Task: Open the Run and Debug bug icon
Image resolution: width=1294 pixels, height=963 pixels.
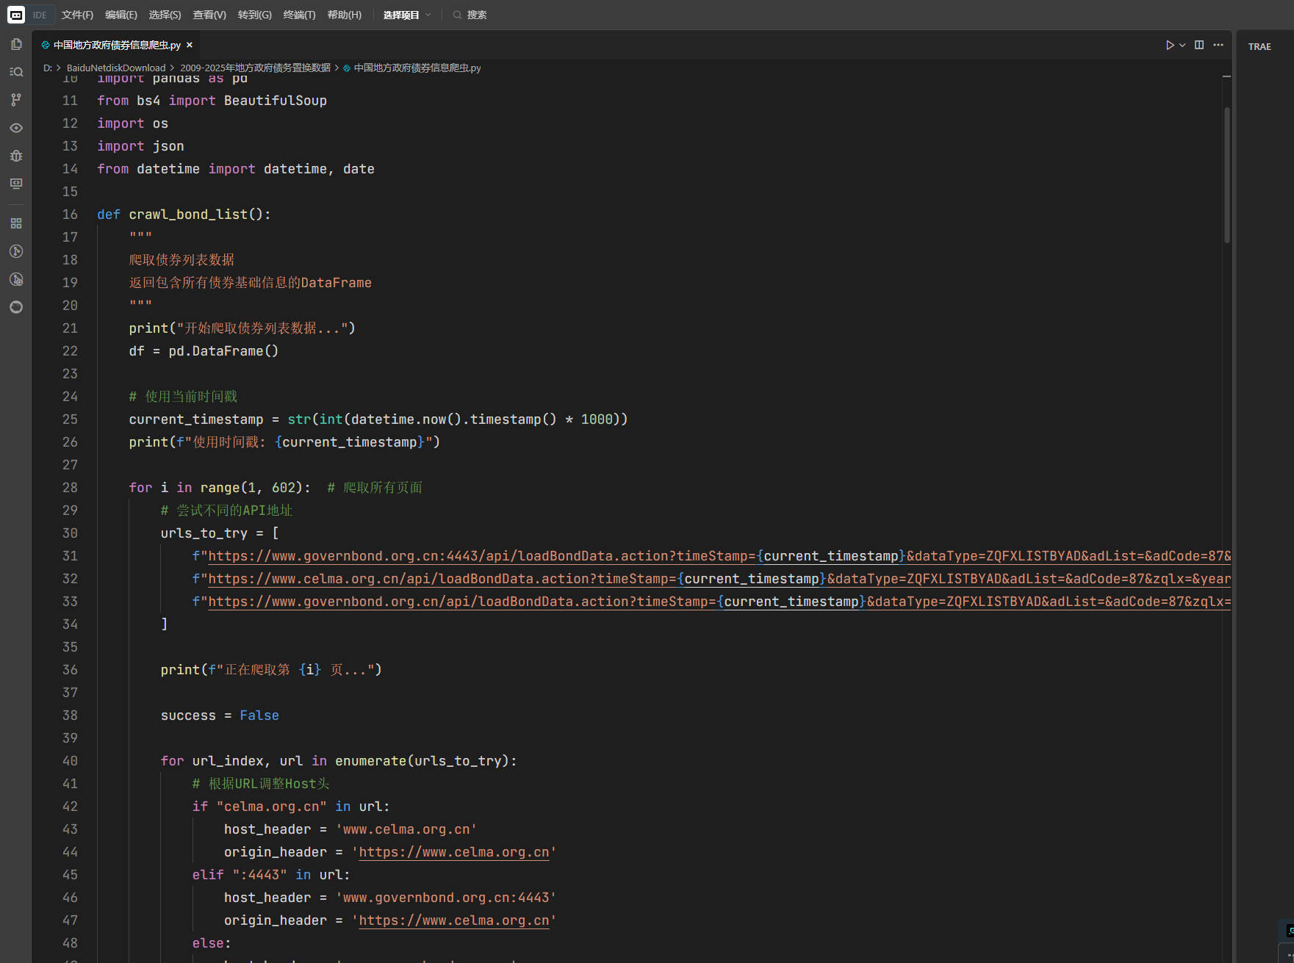Action: [x=16, y=156]
